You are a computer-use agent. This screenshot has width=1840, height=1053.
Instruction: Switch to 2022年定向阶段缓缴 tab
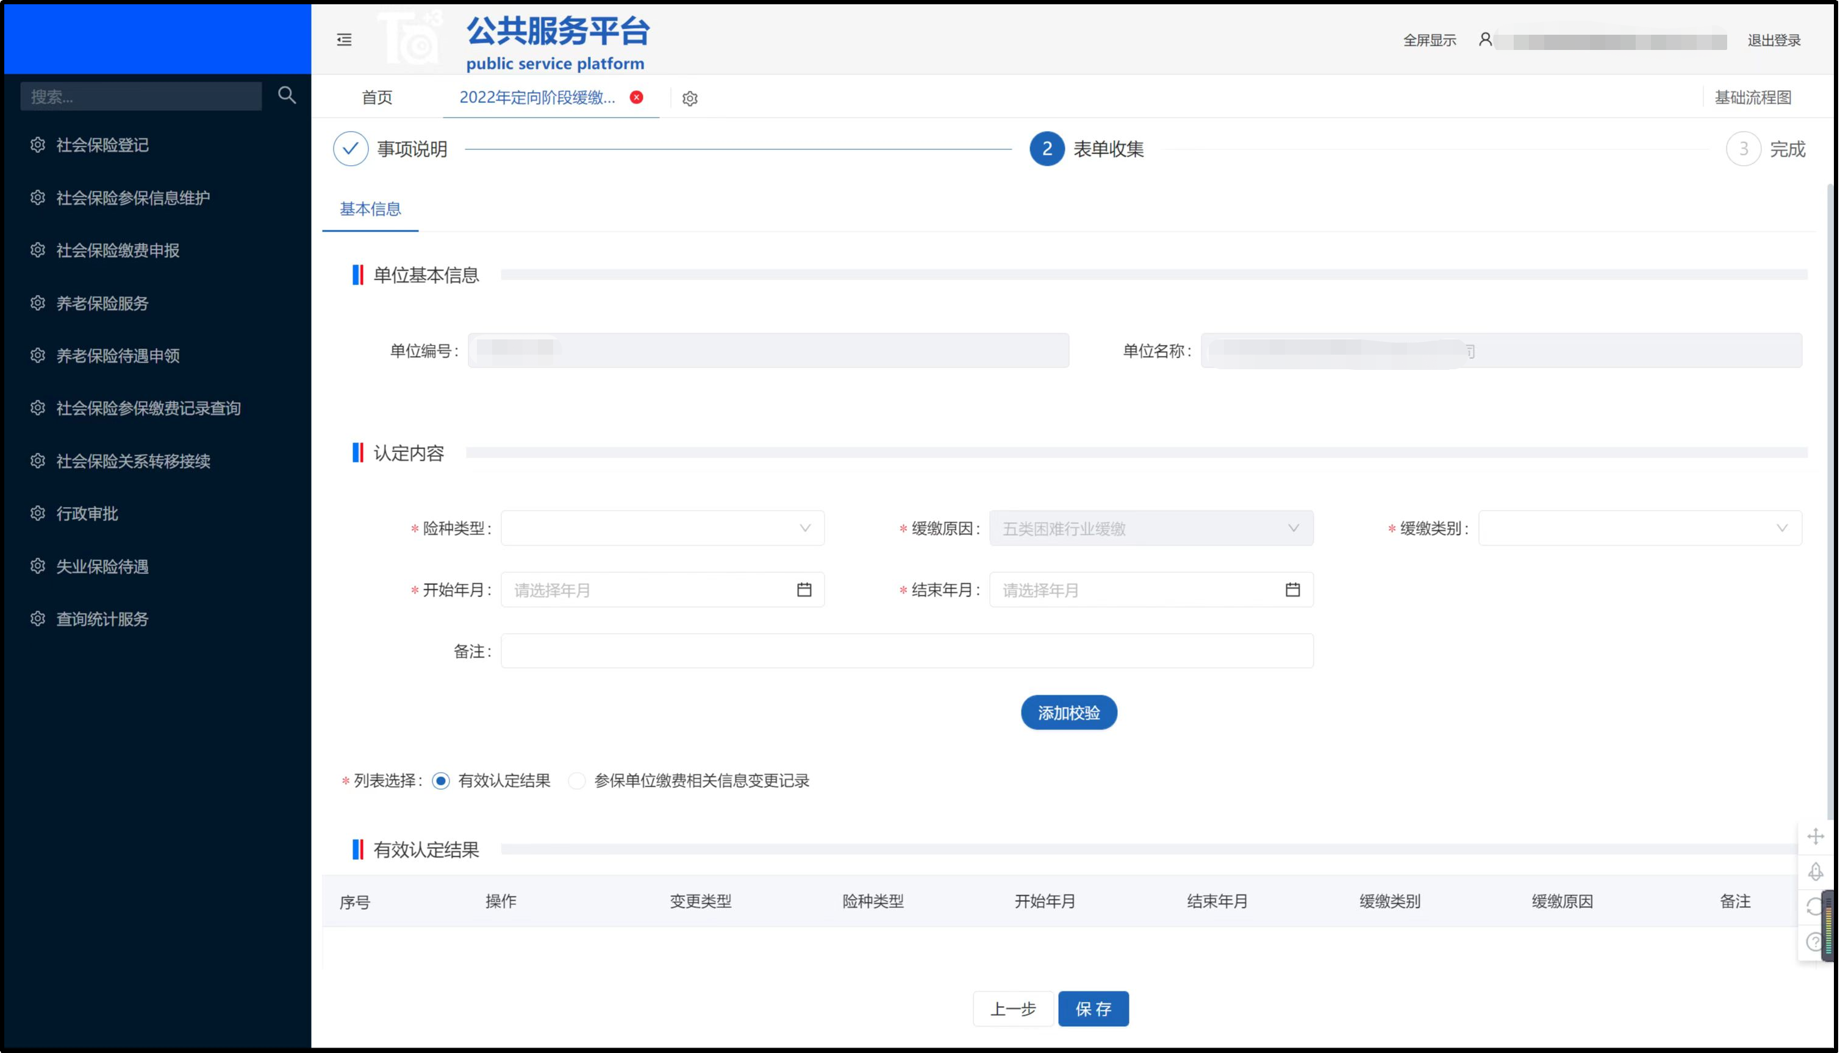click(x=537, y=97)
